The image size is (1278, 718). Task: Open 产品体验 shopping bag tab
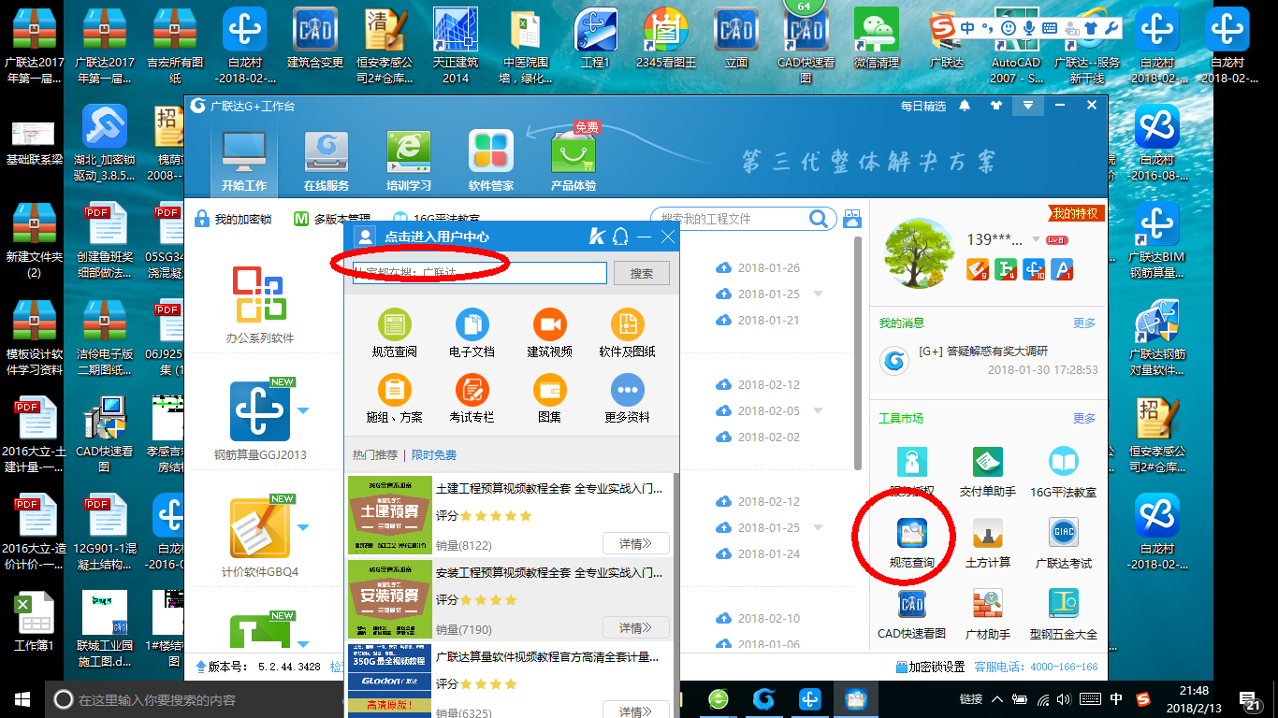[574, 162]
